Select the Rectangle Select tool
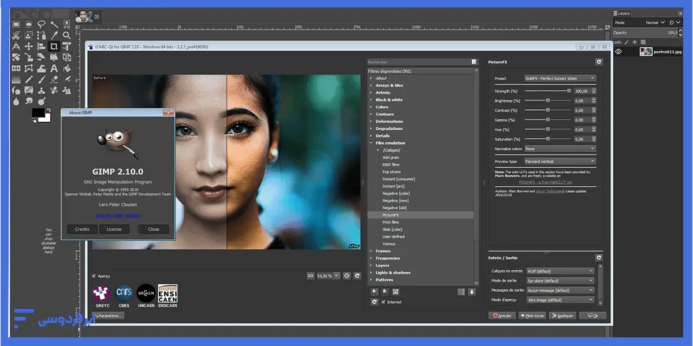The height and width of the screenshot is (346, 693). pyautogui.click(x=16, y=24)
